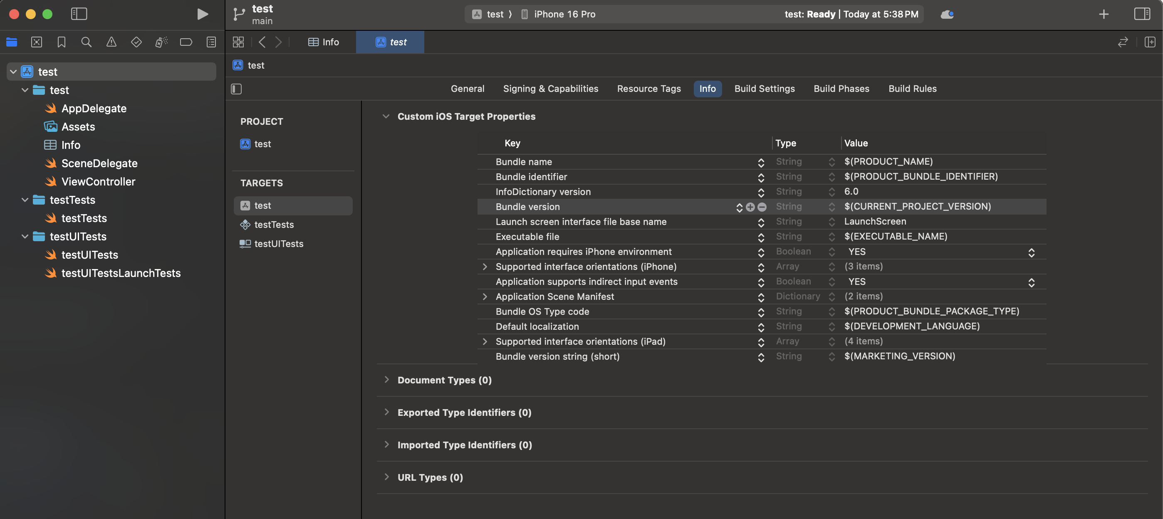Toggle the right inspector panel
The width and height of the screenshot is (1163, 519).
pos(1142,14)
